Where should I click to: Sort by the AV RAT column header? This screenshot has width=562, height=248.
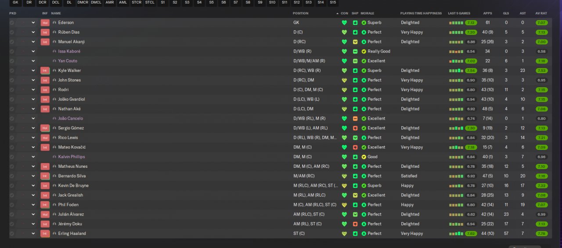tap(541, 14)
